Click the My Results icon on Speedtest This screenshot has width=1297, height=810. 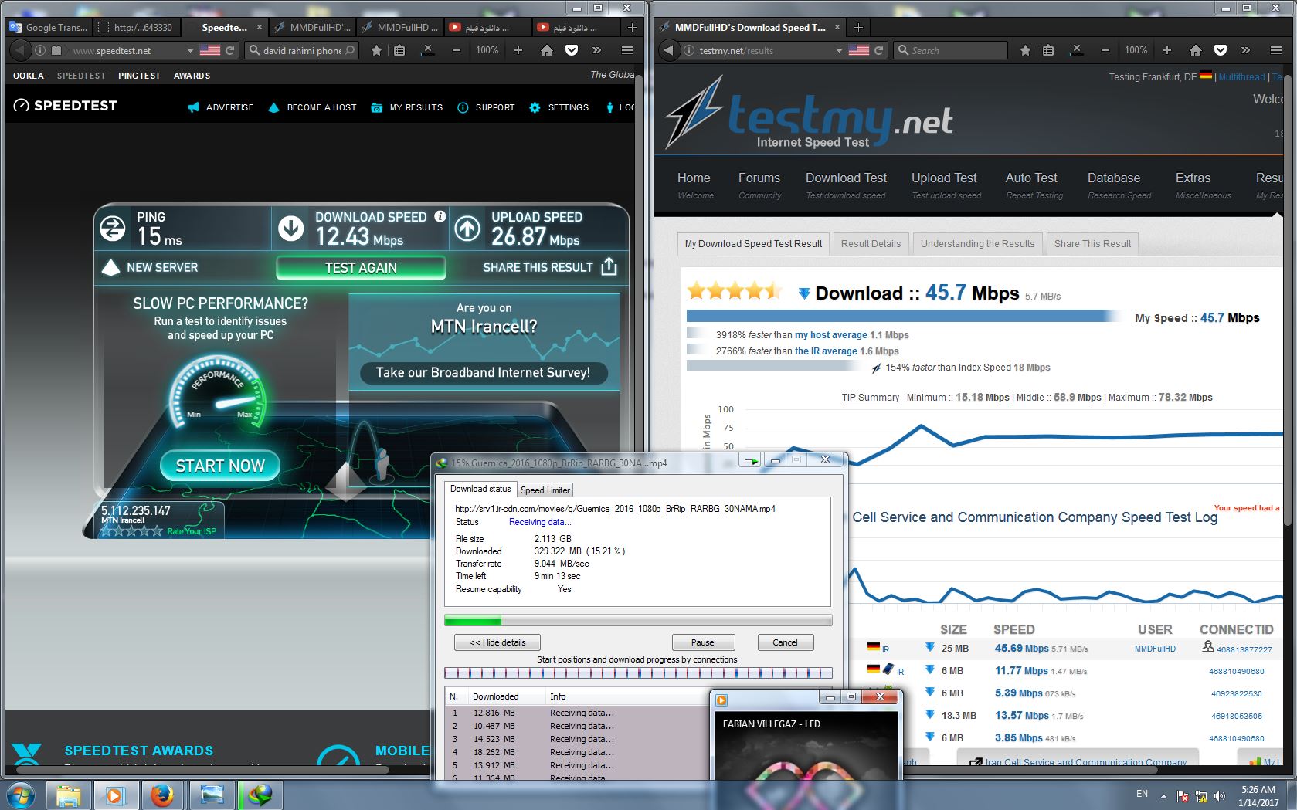coord(376,107)
